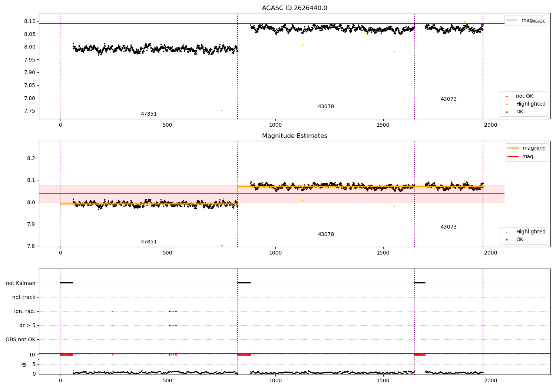556x389 pixels.
Task: Click the black 'OK' entry in the top plot legend
Action: click(x=520, y=112)
